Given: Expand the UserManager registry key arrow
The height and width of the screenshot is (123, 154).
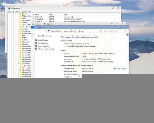Looking at the screenshot, I should (18, 31).
